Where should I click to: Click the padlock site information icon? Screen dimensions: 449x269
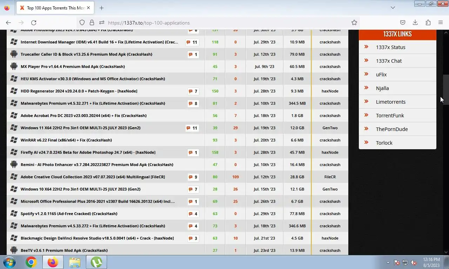coord(92,22)
